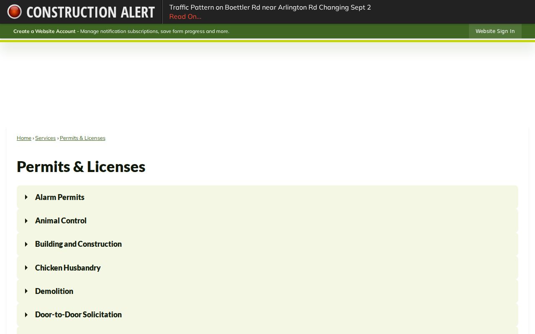535x334 pixels.
Task: Click Permits & Licenses breadcrumb link
Action: pyautogui.click(x=82, y=138)
